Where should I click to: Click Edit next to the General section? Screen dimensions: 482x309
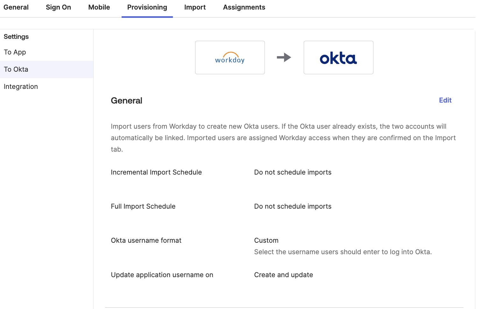coord(445,100)
